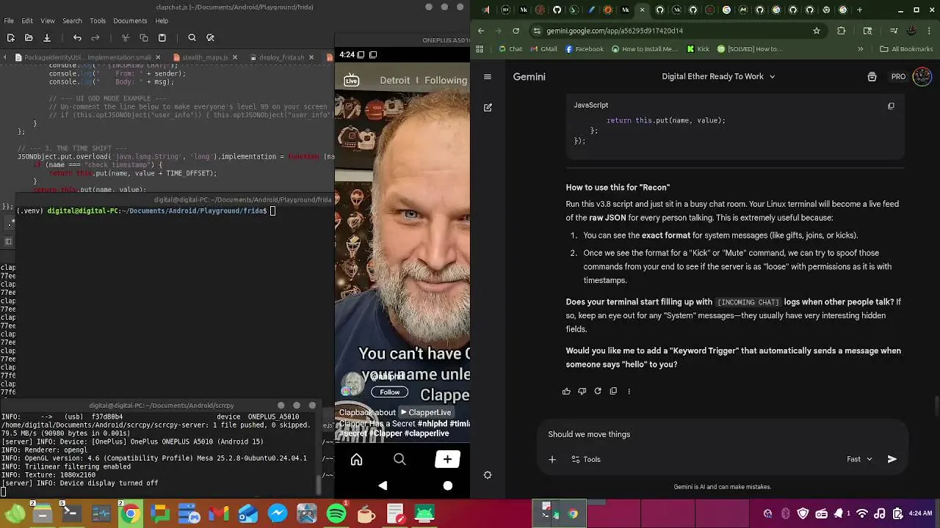The height and width of the screenshot is (528, 940).
Task: Open a new Chrome tab
Action: (859, 10)
